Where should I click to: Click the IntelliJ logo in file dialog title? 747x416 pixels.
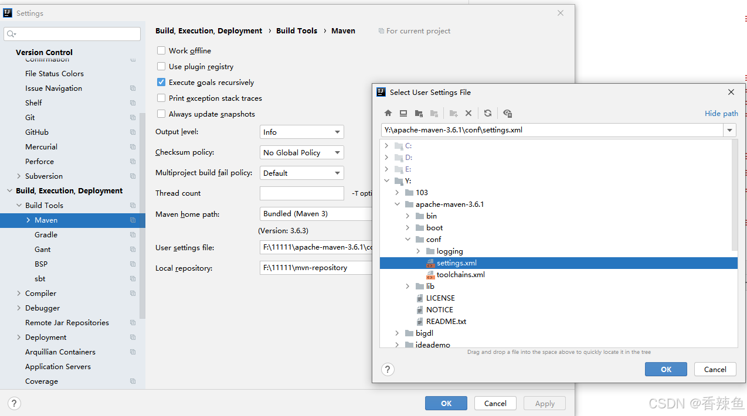381,92
